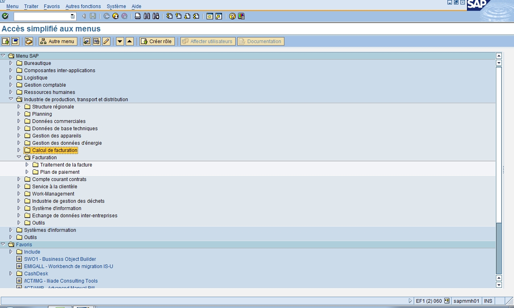Open Customize local layout icon
The height and width of the screenshot is (308, 514).
point(241,16)
